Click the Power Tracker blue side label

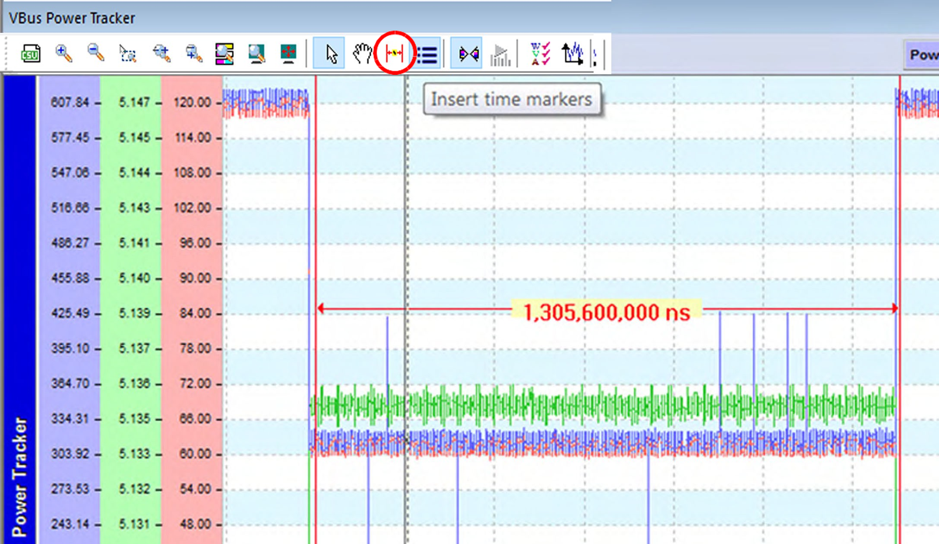point(20,477)
